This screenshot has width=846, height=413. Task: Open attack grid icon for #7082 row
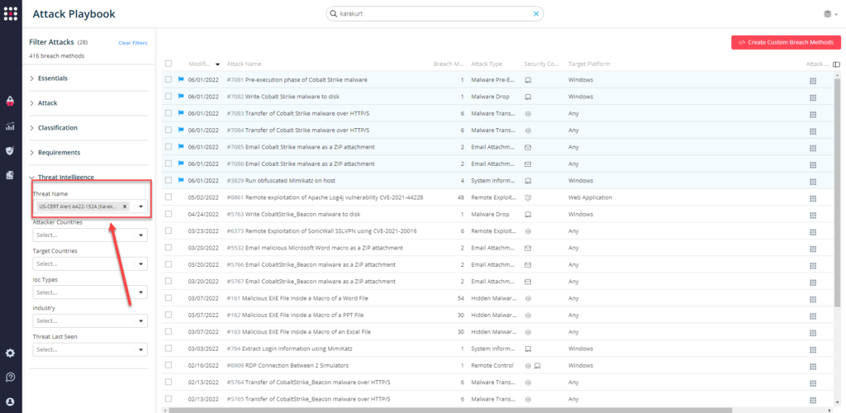(x=812, y=97)
